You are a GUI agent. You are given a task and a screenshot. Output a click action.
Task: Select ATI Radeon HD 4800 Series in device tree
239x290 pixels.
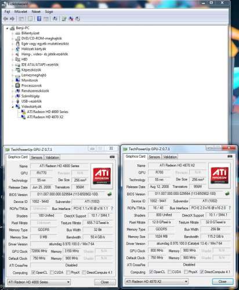click(x=48, y=112)
